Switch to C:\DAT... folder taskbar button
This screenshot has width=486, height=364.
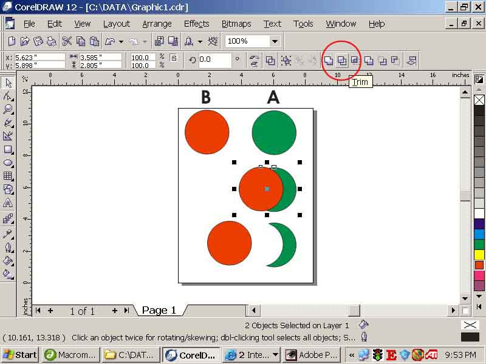[131, 355]
